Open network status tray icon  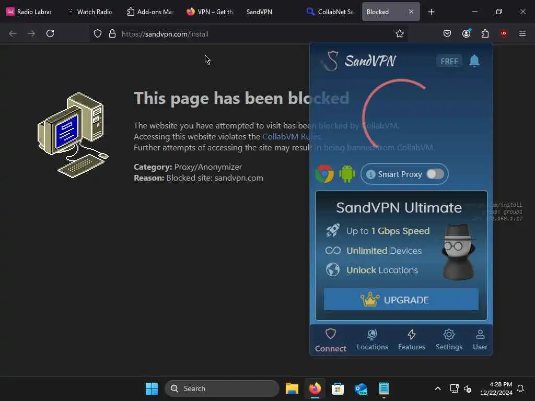click(454, 388)
